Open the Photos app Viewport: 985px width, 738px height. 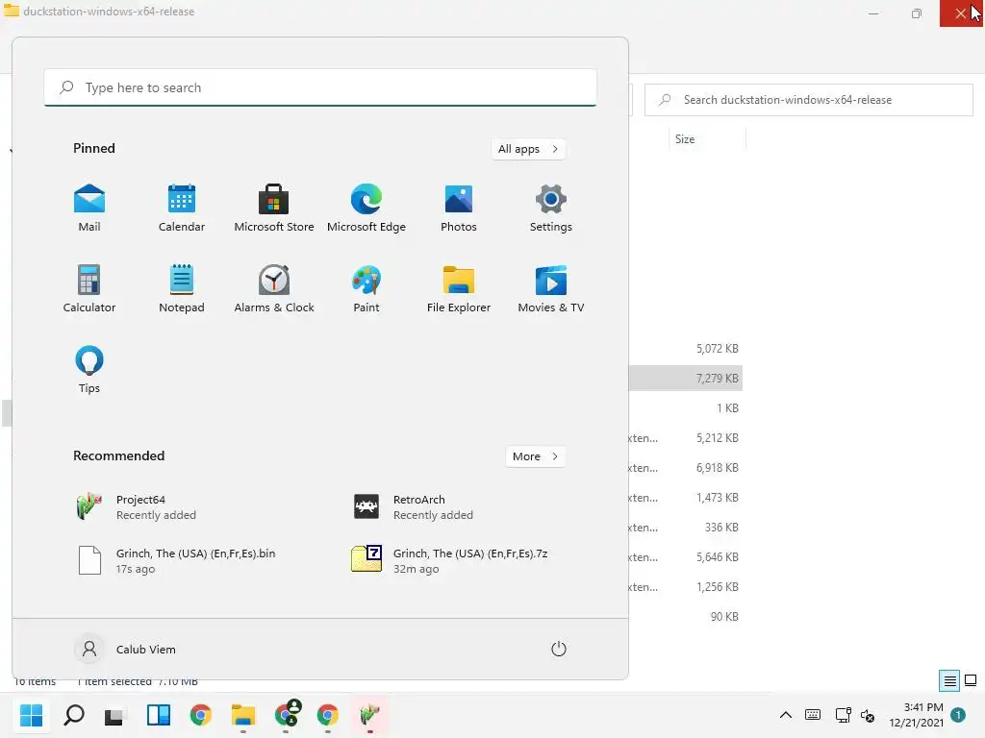[x=459, y=209]
